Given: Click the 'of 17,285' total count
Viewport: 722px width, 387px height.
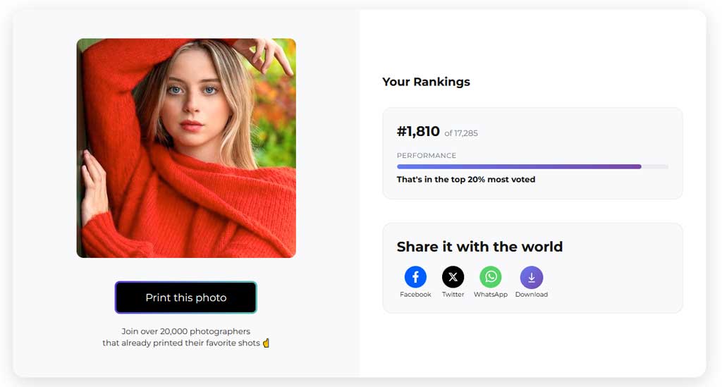Looking at the screenshot, I should [x=461, y=133].
